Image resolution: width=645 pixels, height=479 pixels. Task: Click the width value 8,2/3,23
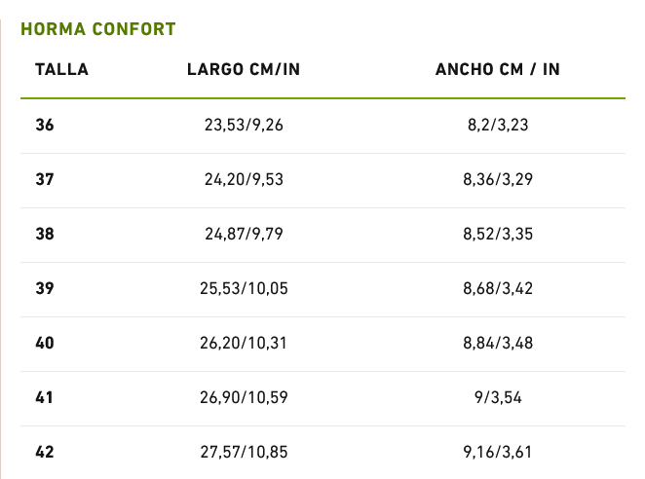click(x=498, y=125)
